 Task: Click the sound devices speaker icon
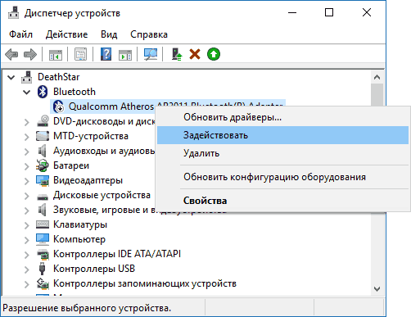[x=42, y=210]
